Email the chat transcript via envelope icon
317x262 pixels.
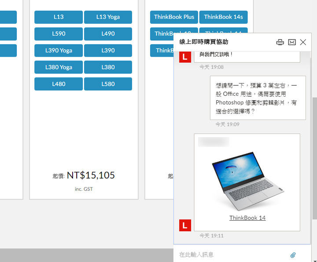pyautogui.click(x=292, y=42)
